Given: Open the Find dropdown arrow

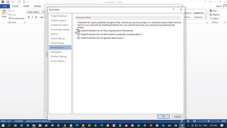Looking at the screenshot, I should [x=218, y=11].
